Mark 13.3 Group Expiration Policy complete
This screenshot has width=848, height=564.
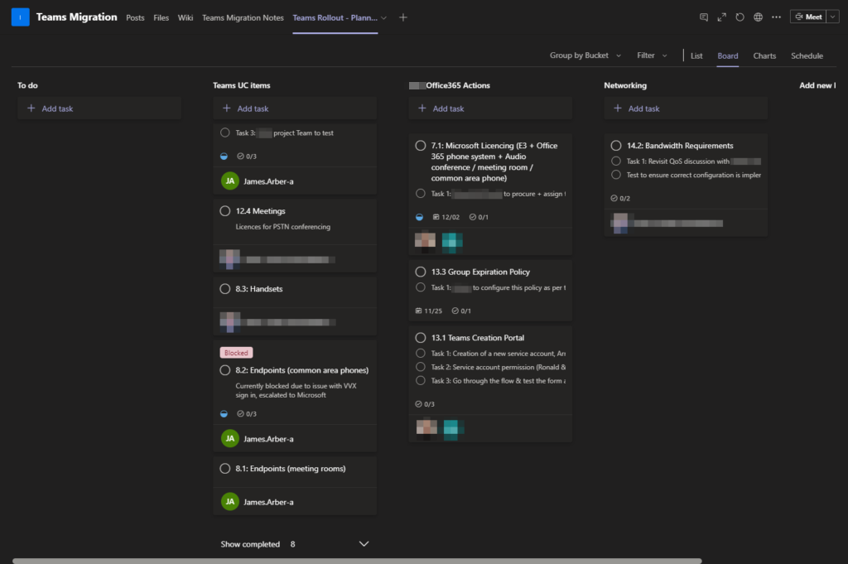tap(420, 272)
